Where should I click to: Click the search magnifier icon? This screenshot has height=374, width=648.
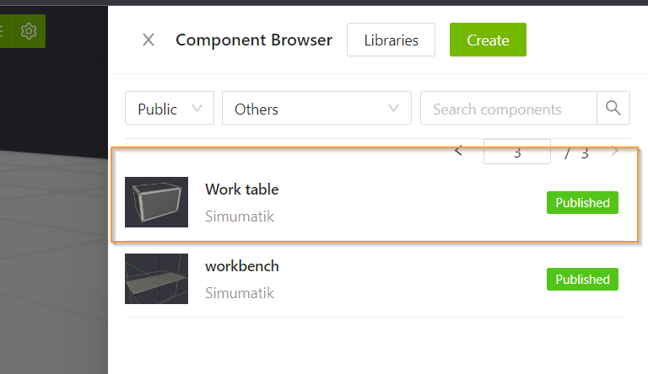click(613, 108)
